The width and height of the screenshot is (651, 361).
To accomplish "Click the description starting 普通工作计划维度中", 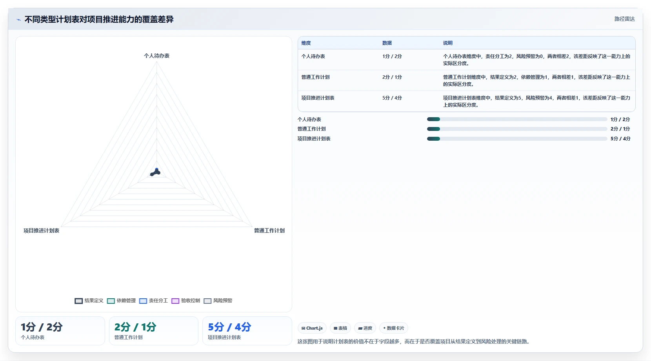I will pos(536,81).
